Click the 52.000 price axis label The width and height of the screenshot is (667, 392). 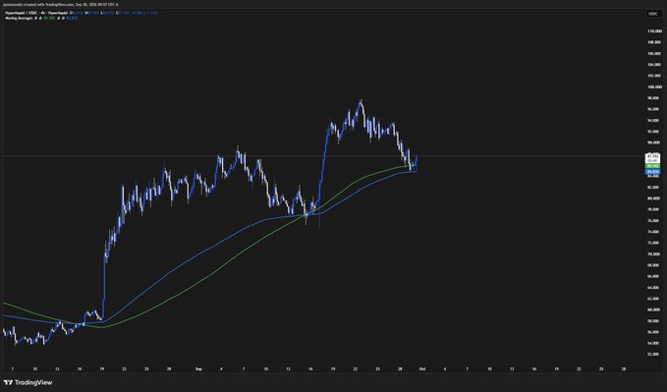point(654,354)
